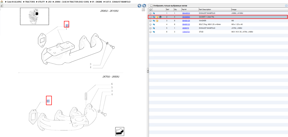Select the 'STUD' description cell

point(201,32)
